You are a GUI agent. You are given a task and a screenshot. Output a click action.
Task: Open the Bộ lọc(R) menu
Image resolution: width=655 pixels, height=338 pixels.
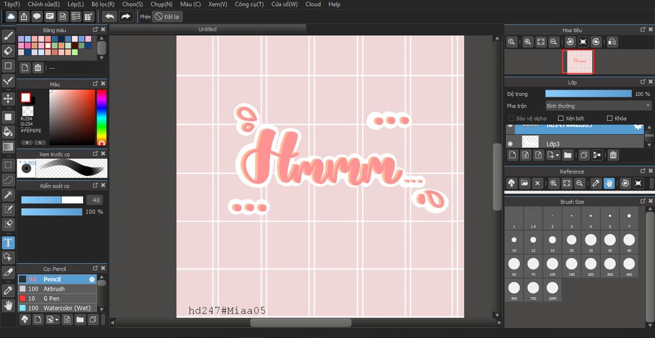click(x=103, y=4)
